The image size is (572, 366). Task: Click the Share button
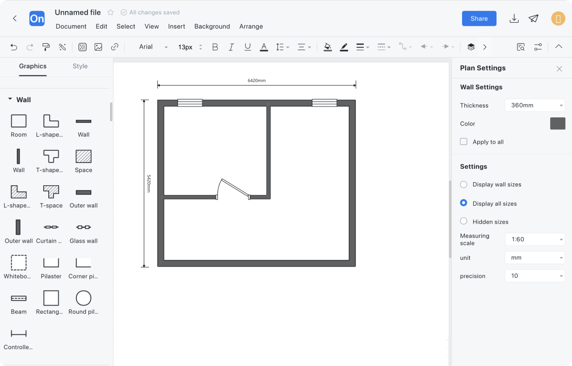pyautogui.click(x=479, y=18)
